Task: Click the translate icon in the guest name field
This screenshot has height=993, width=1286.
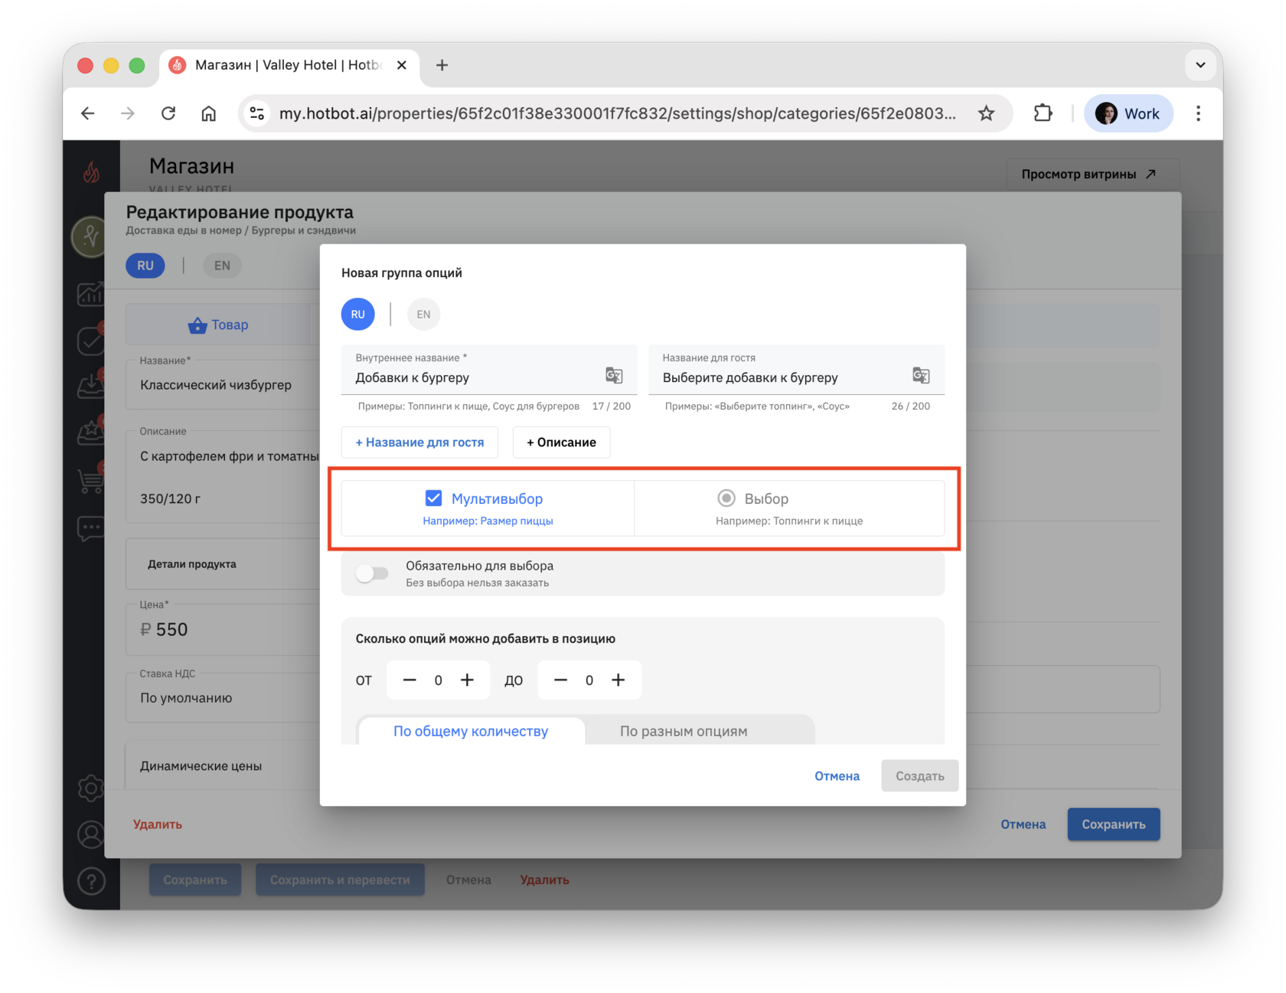Action: (x=921, y=376)
